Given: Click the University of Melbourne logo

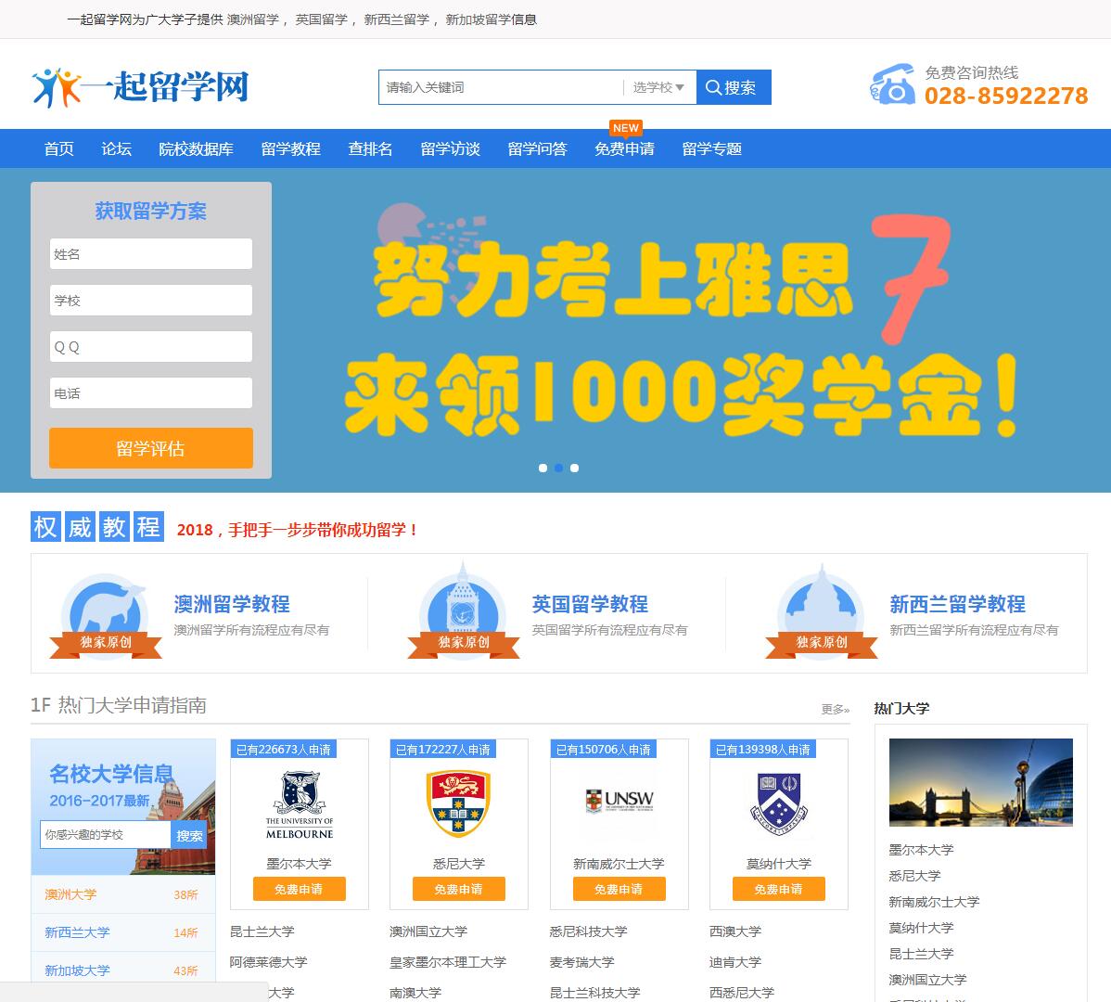Looking at the screenshot, I should click(300, 805).
